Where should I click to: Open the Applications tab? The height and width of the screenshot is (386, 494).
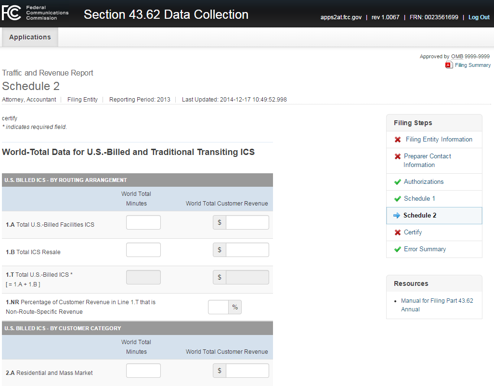(x=30, y=37)
